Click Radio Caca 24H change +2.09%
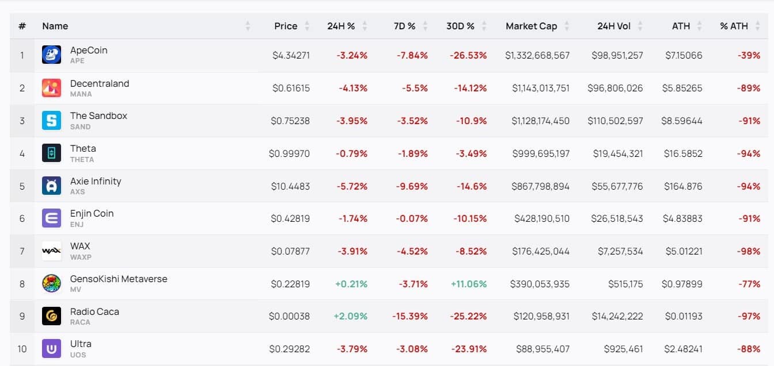Viewport: 774px width, 366px height. point(350,316)
